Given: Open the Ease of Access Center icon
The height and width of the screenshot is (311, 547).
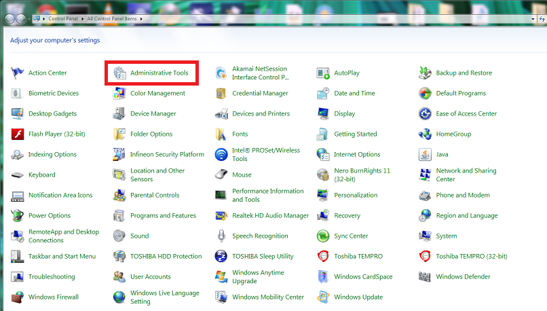Looking at the screenshot, I should [x=425, y=114].
